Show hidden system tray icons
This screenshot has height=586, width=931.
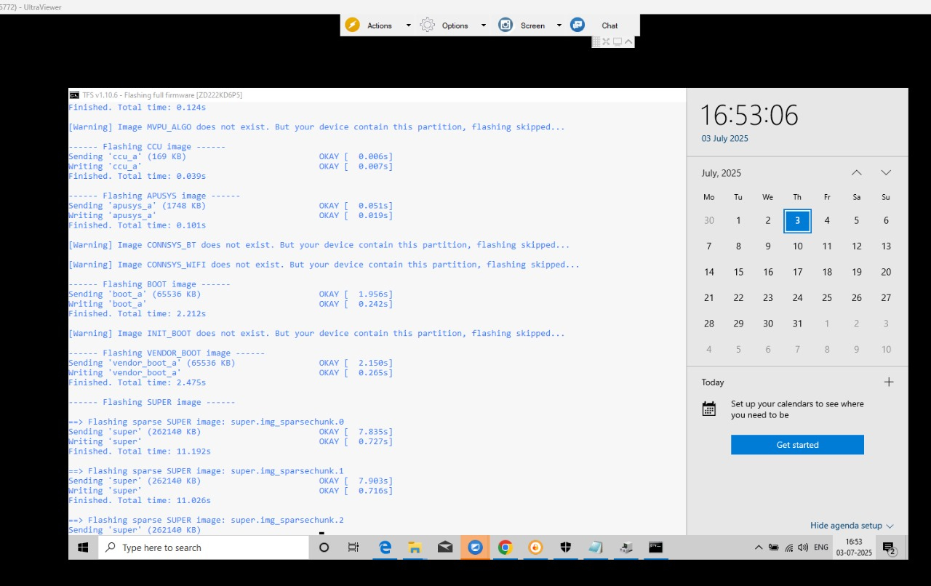[758, 547]
